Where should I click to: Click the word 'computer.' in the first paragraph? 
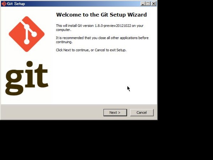(64, 30)
